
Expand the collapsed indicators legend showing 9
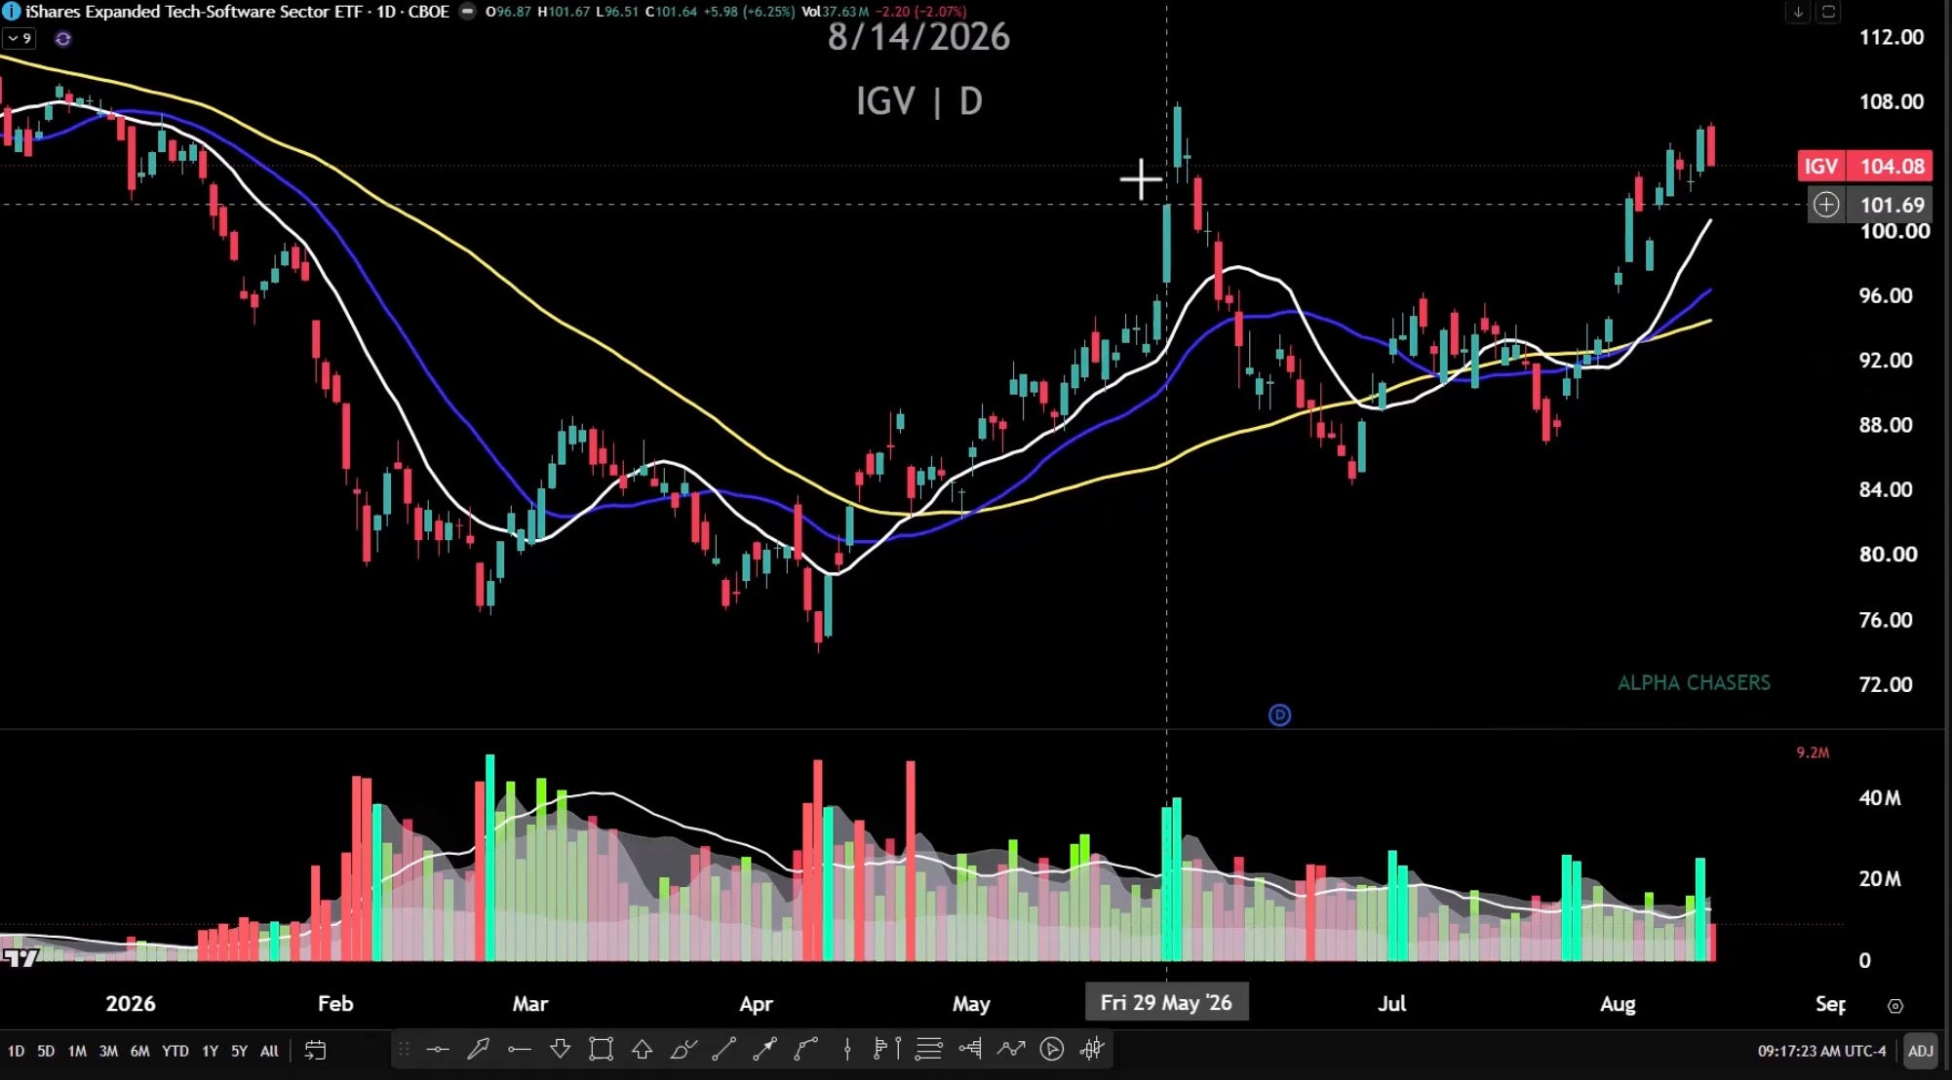coord(20,39)
